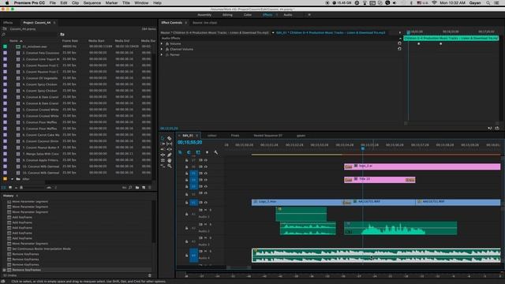Click the New Bin folder icon
Viewport: 505px width, 284px height.
pyautogui.click(x=137, y=188)
